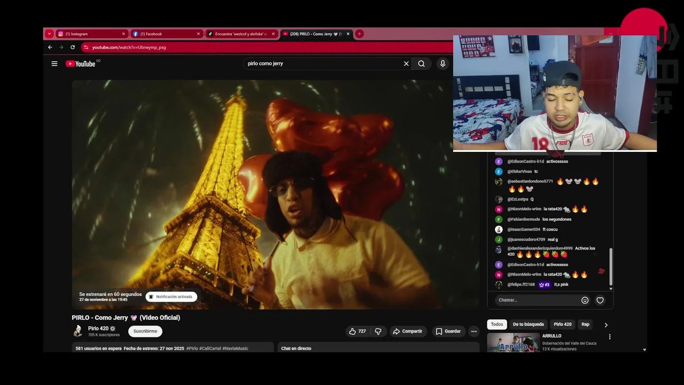Viewport: 684px width, 385px height.
Task: Share the video with Compartir
Action: click(x=408, y=332)
